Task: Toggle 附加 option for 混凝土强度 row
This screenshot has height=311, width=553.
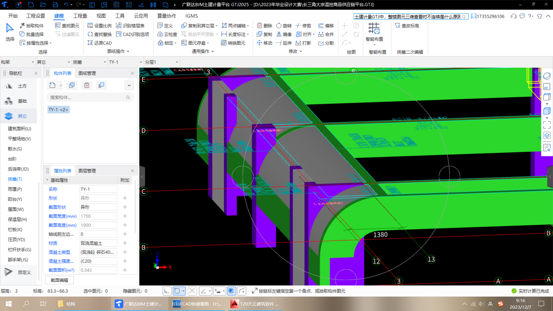Action: 125,261
